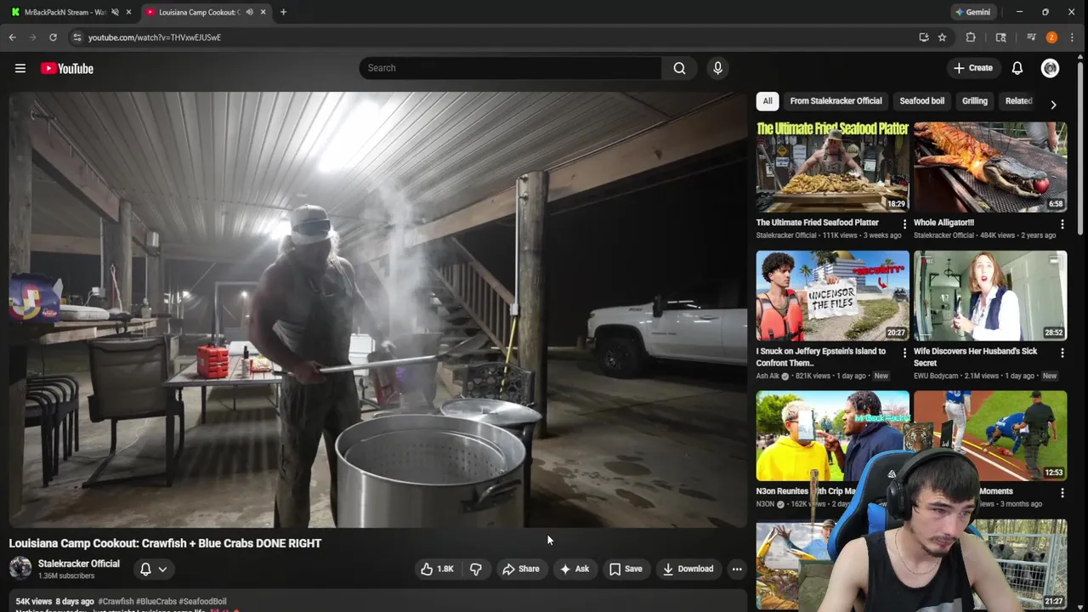Select the Related filter chip
The image size is (1088, 612).
(1018, 101)
